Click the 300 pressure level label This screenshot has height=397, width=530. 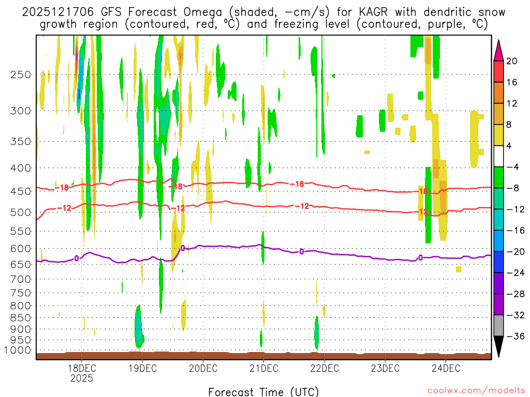pos(21,111)
